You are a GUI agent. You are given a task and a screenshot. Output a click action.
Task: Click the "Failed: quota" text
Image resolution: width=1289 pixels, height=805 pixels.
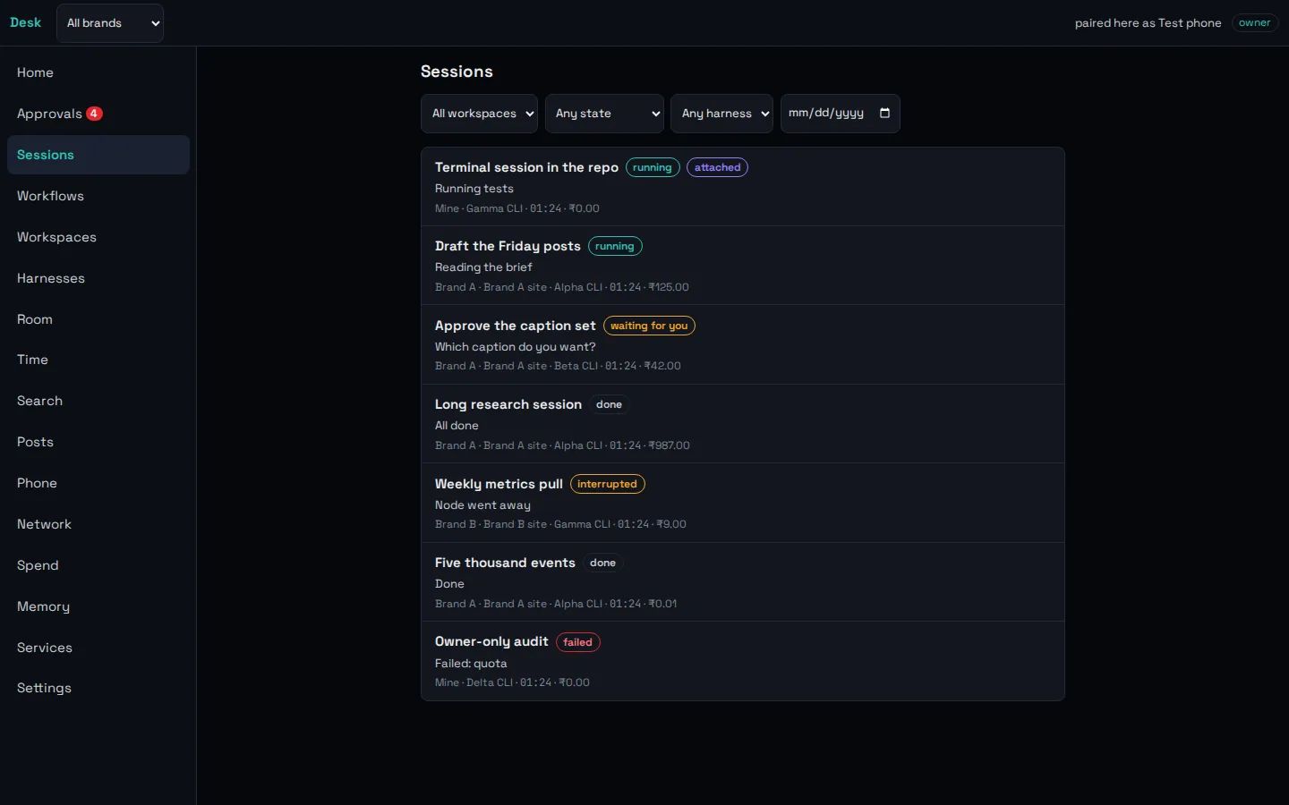point(471,664)
